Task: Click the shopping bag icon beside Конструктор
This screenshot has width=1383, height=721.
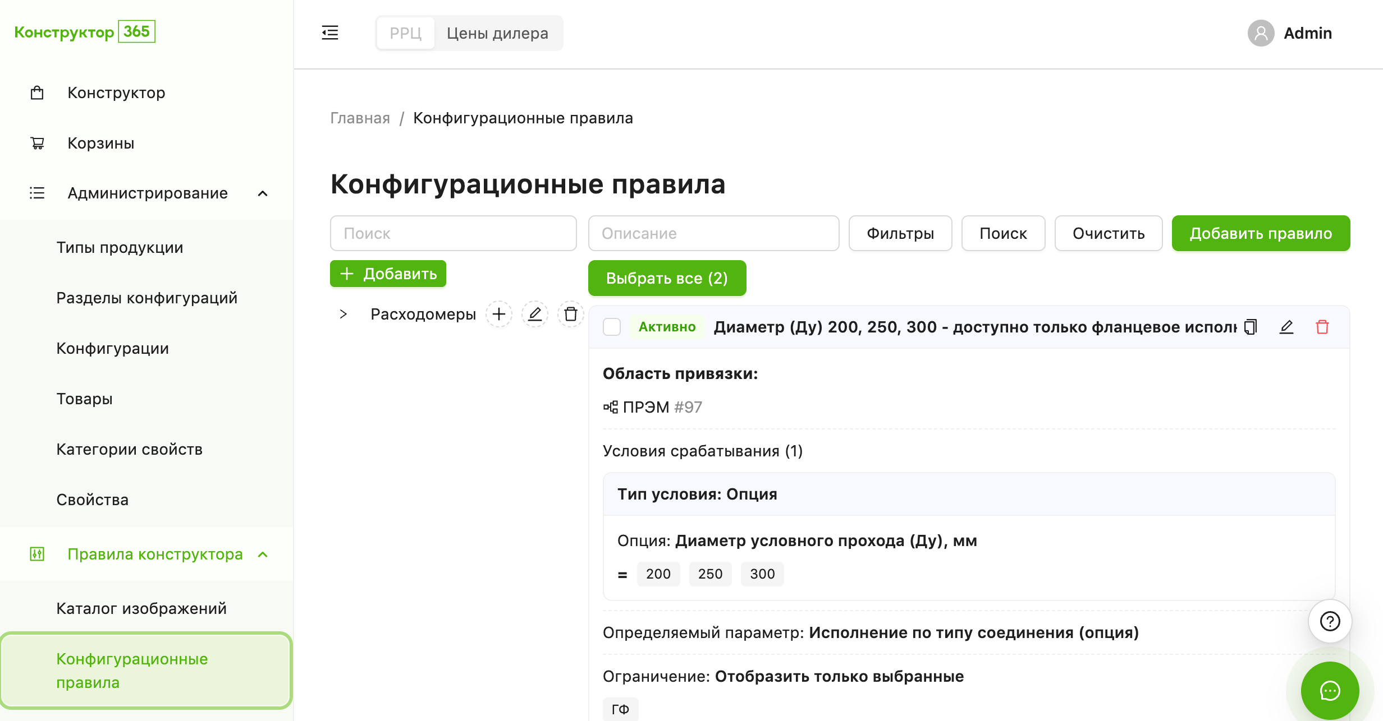Action: pos(37,93)
